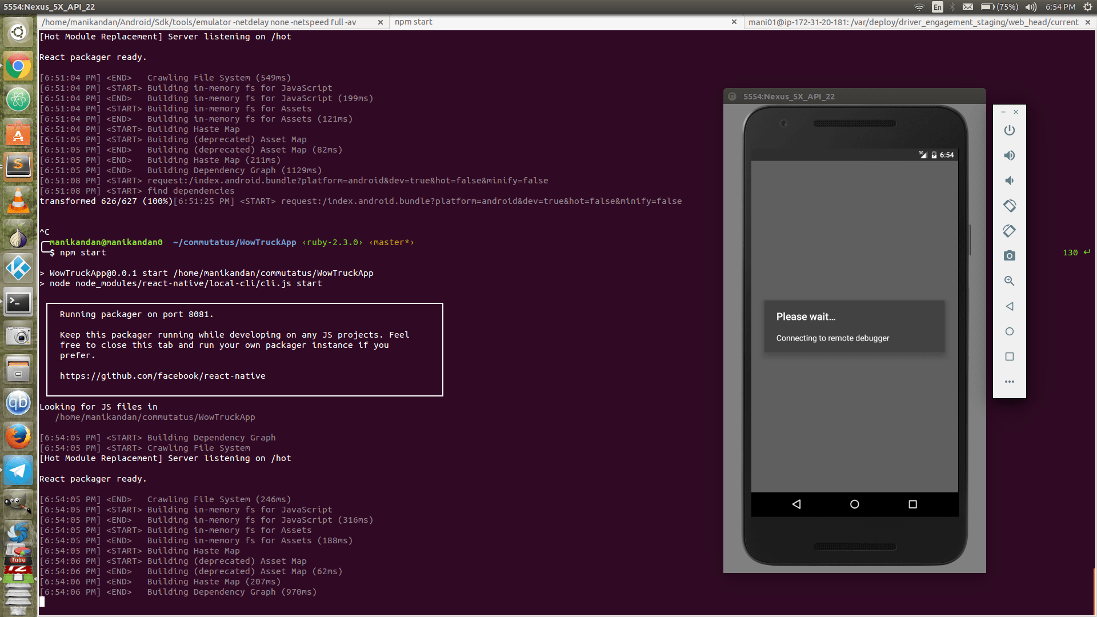1097x617 pixels.
Task: Click the 'npm start' command line text
Action: tap(83, 253)
